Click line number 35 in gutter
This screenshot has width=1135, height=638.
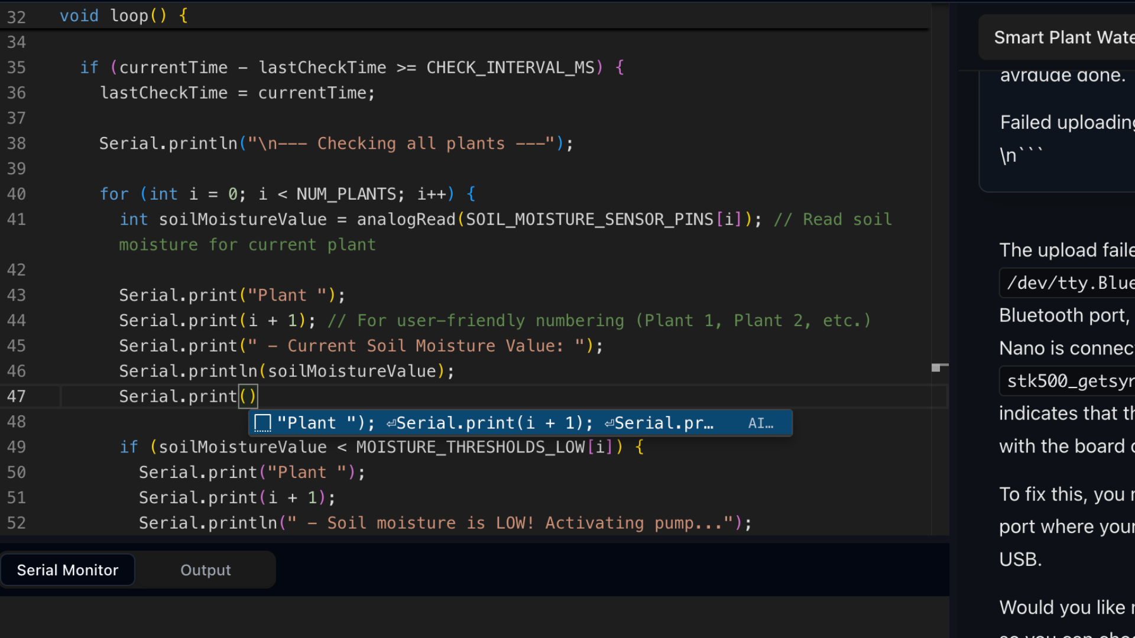pos(17,68)
